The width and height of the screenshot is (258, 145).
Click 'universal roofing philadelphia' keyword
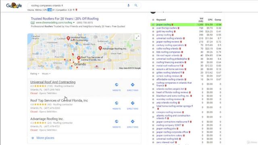point(172,59)
